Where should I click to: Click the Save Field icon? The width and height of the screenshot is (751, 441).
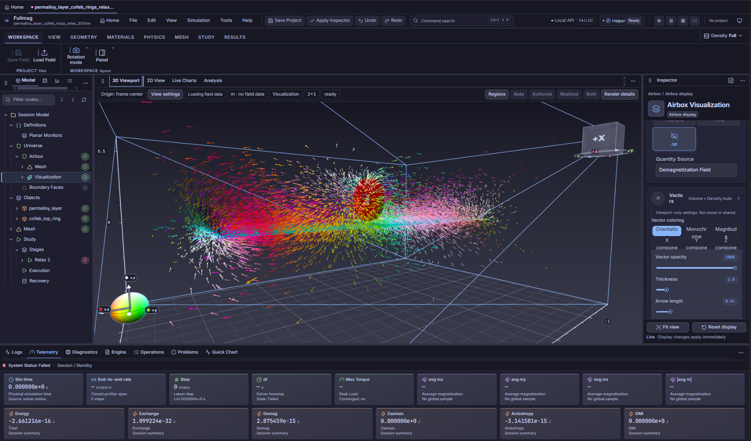tap(18, 53)
